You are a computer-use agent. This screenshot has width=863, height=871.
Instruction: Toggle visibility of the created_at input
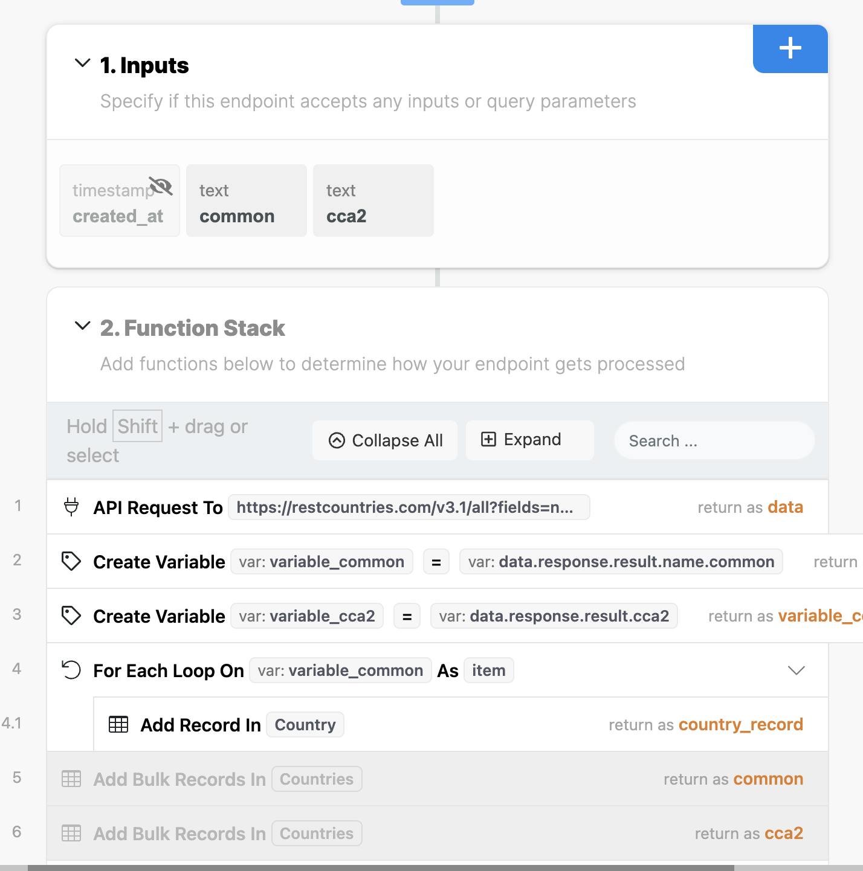pyautogui.click(x=161, y=187)
